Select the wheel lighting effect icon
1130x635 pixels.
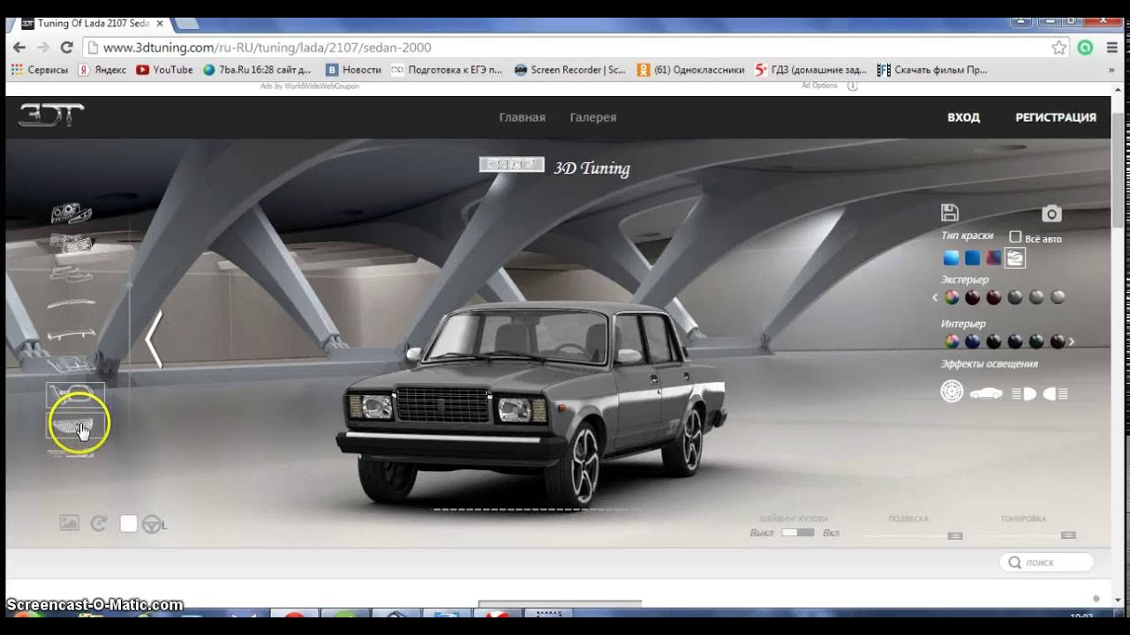[952, 392]
